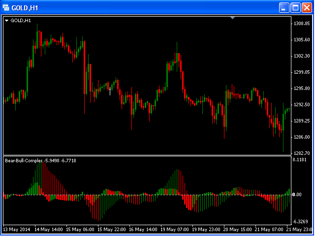
Task: Click the chart shift triangle marker
Action: (232, 18)
